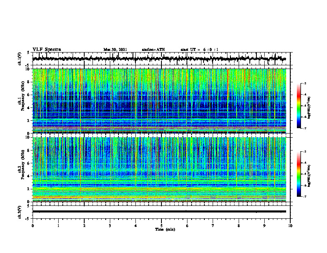The image size is (327, 253).
Task: Click time axis tick label "1"
Action: (58, 226)
